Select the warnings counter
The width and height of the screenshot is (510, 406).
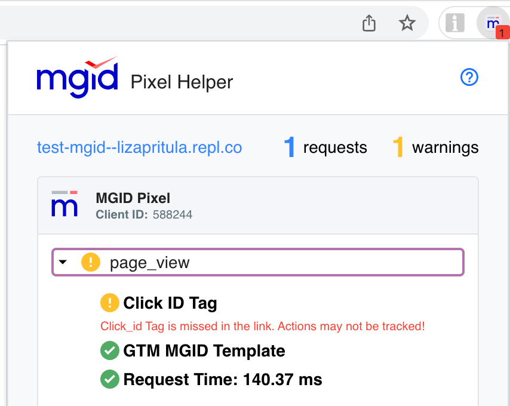pyautogui.click(x=440, y=147)
